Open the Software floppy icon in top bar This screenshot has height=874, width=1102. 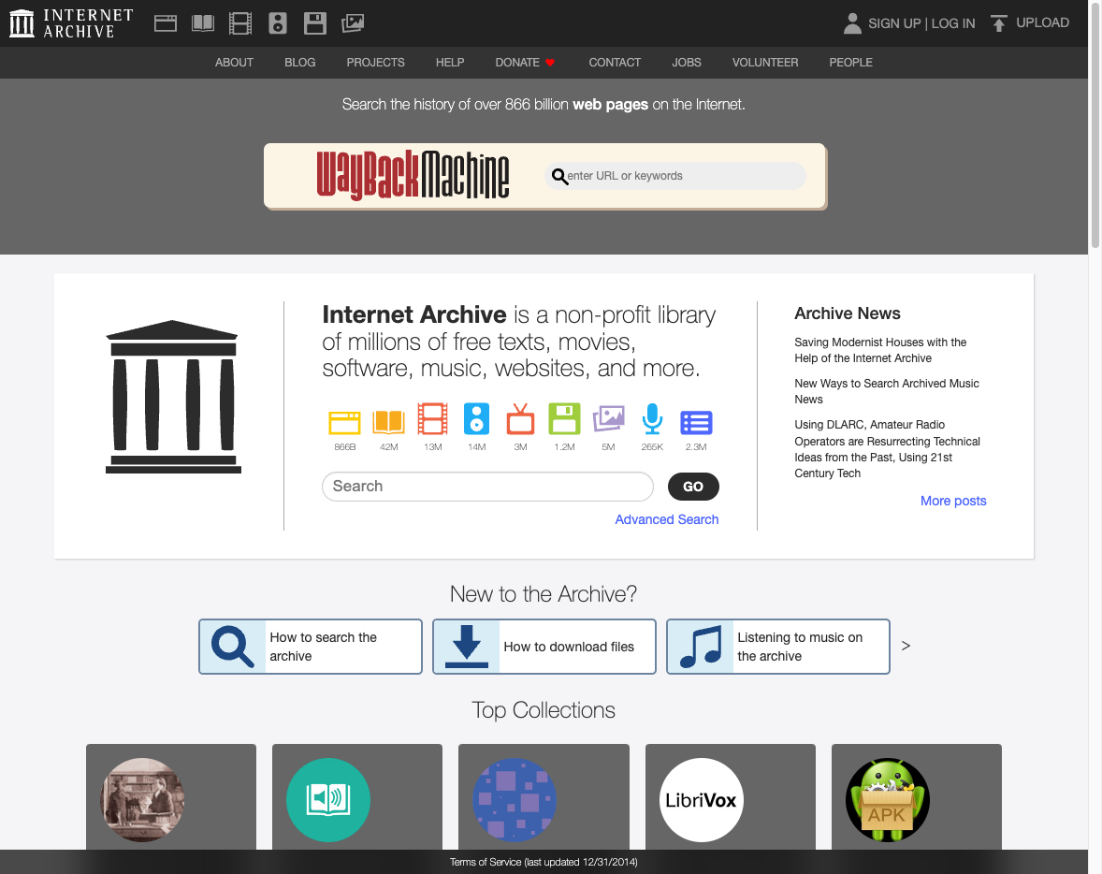pos(315,23)
